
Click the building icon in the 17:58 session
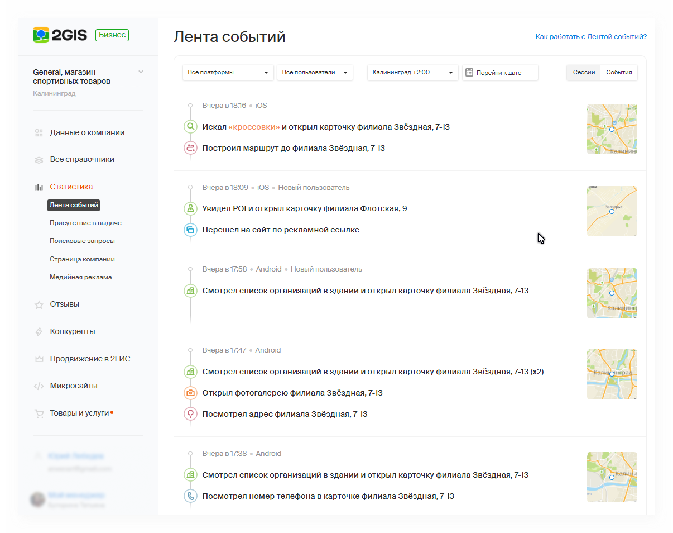coord(191,291)
